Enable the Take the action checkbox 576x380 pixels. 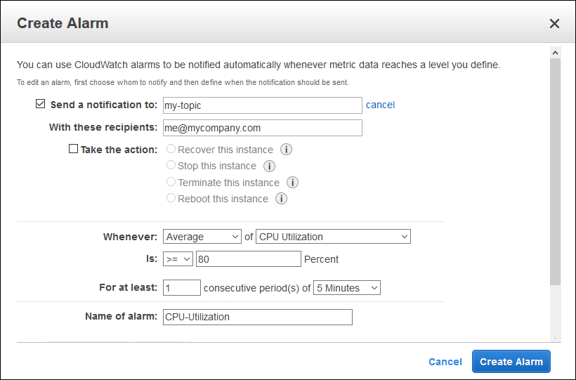(x=73, y=150)
